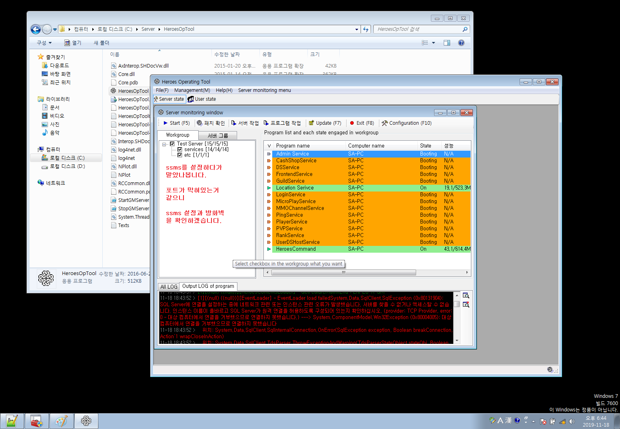The width and height of the screenshot is (620, 429).
Task: Click the Update (F7) icon
Action: pyautogui.click(x=311, y=123)
